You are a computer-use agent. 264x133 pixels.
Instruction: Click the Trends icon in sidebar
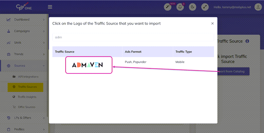click(9, 54)
